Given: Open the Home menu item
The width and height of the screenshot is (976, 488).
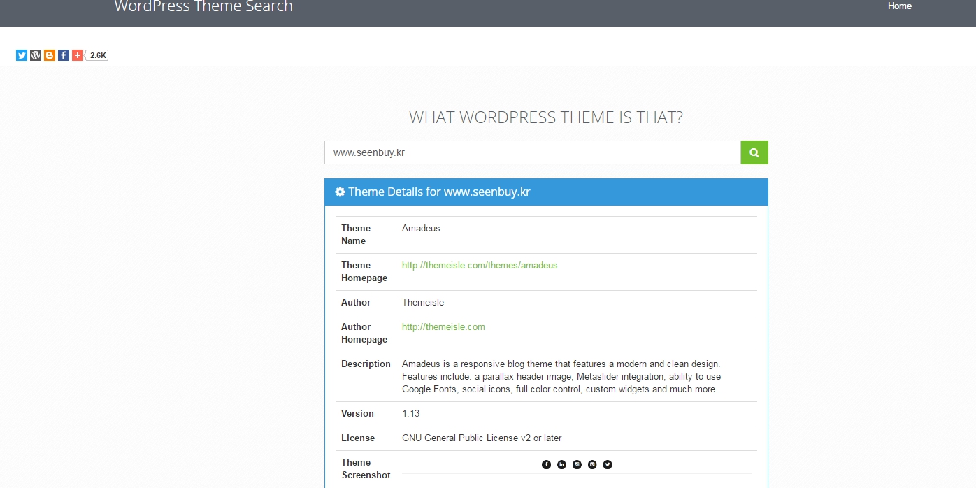Looking at the screenshot, I should [899, 6].
